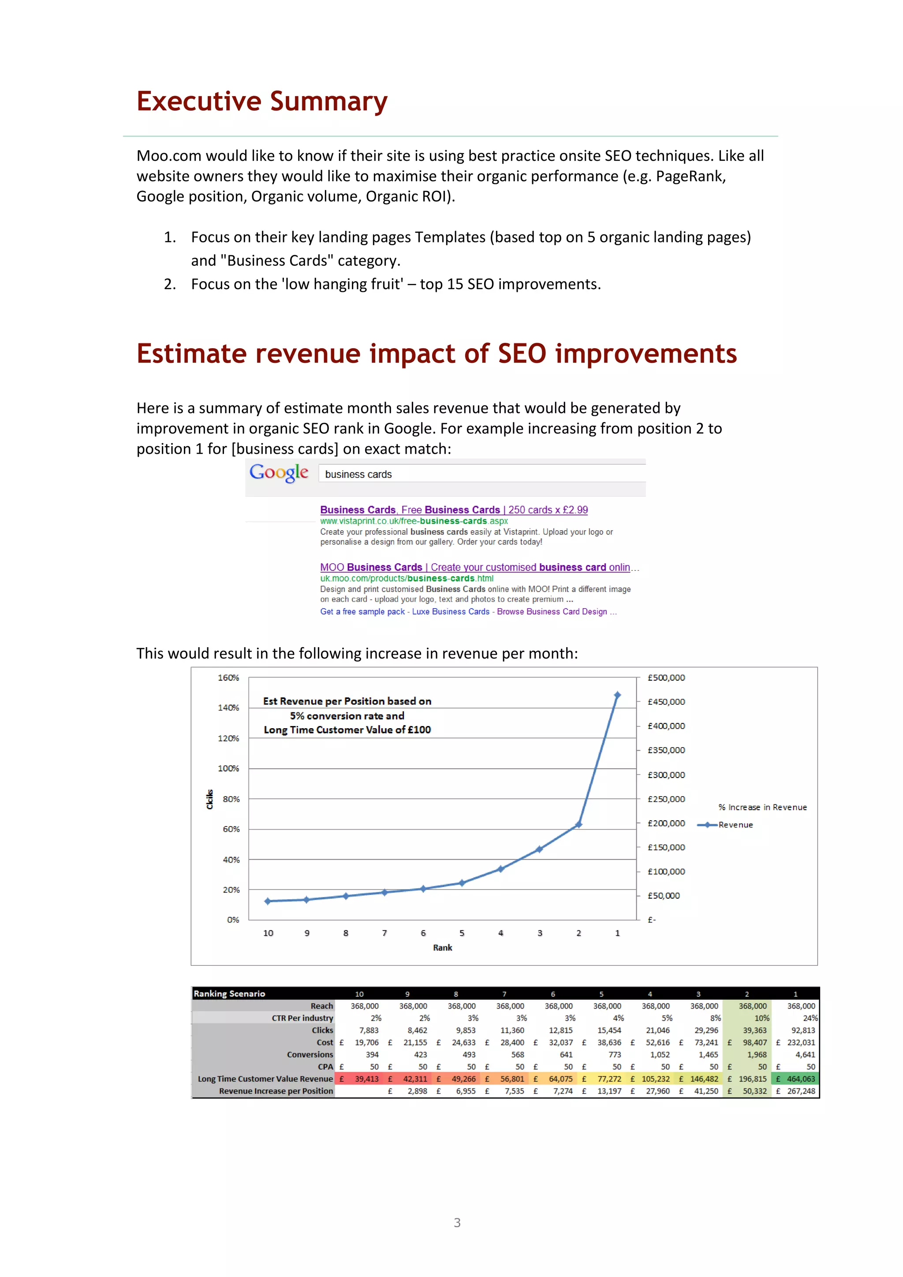Click the chart data point at rank 10
Image resolution: width=903 pixels, height=1277 pixels.
[x=268, y=901]
